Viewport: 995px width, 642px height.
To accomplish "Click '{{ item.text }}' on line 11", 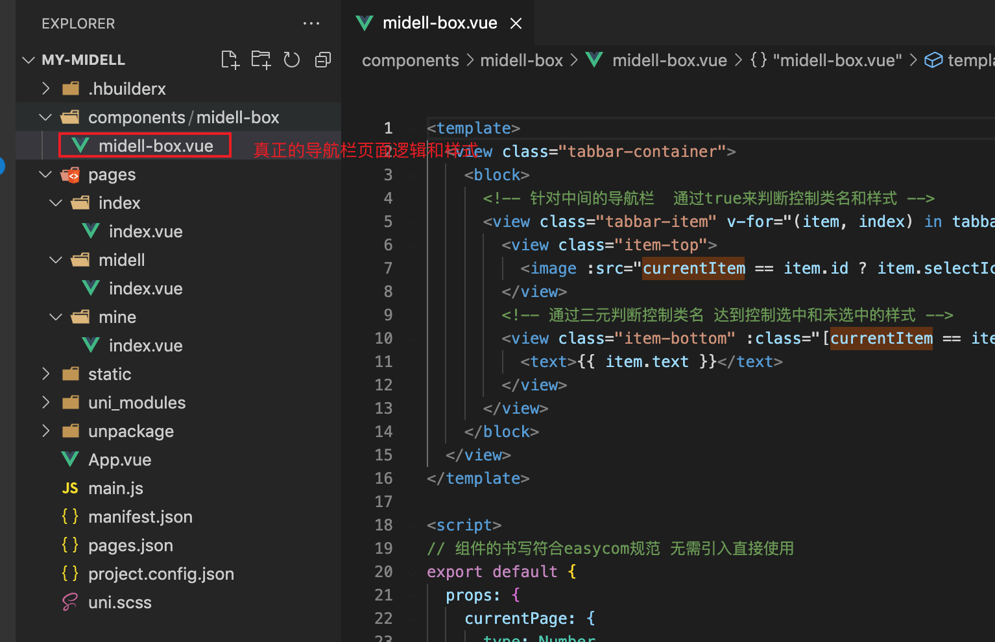I will (647, 361).
